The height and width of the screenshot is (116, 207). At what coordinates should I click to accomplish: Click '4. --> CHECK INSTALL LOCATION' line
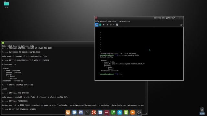pos(17,85)
